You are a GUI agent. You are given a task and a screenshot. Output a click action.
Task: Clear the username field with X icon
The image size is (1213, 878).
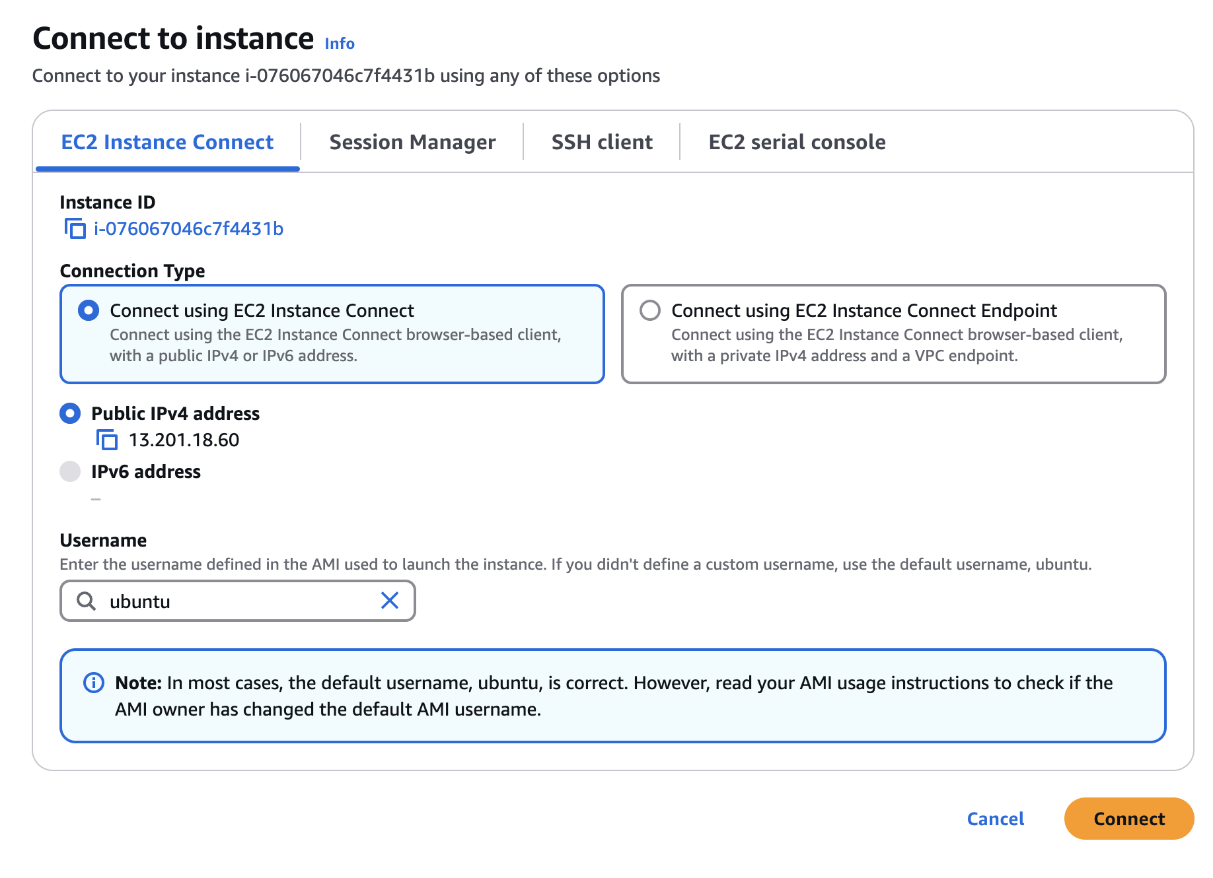[390, 600]
